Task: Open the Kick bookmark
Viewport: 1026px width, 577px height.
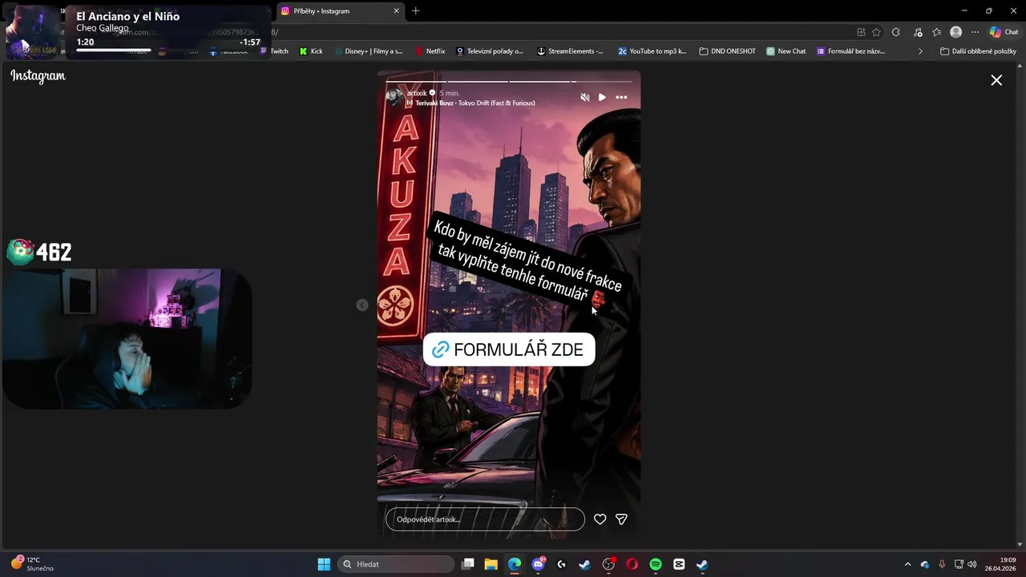Action: (x=311, y=51)
